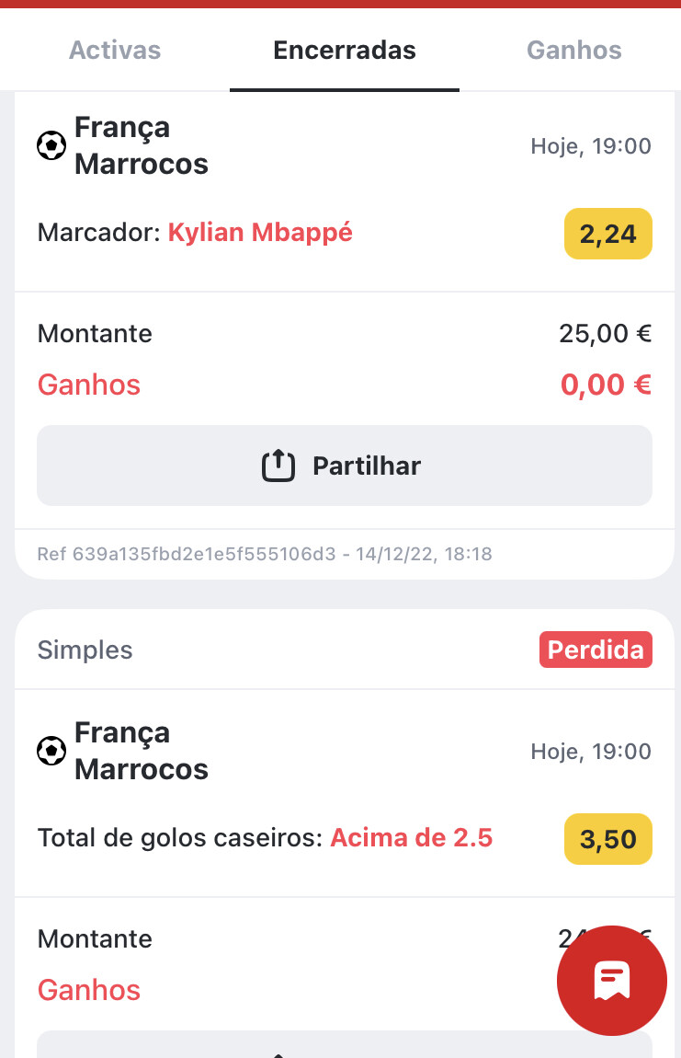This screenshot has width=681, height=1058.
Task: Open França Marrocos match in Simples card
Action: pos(142,751)
